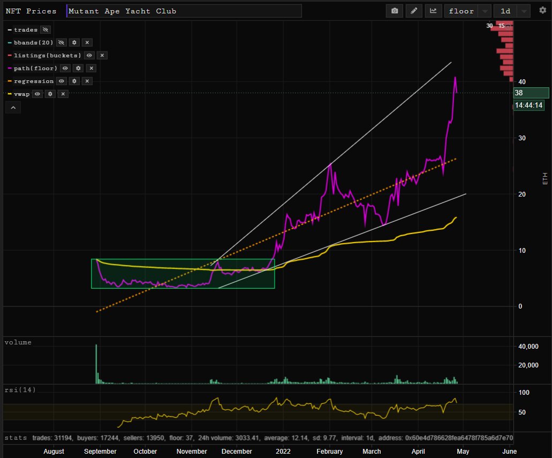Click the NFT Prices title
Image resolution: width=552 pixels, height=458 pixels.
tap(31, 11)
